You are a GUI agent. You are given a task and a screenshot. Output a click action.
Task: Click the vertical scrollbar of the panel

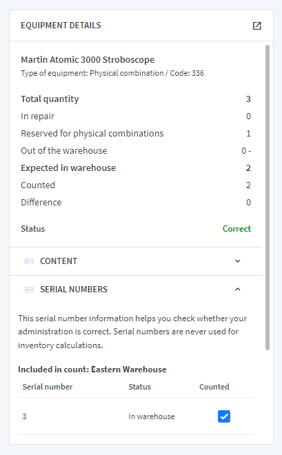pos(268,197)
